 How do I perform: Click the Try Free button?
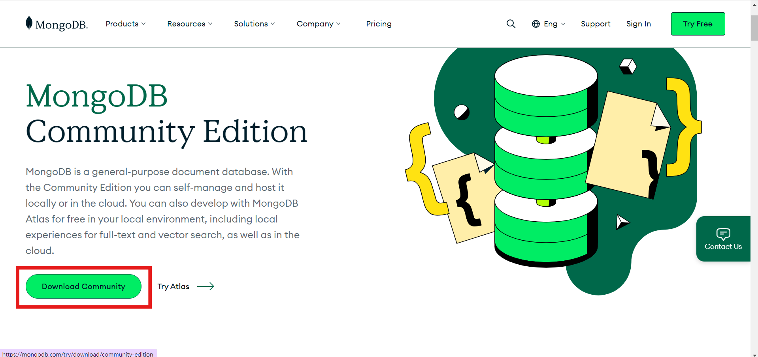coord(698,24)
